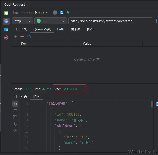The height and width of the screenshot is (155, 158).
Task: Click the name value "重庆市"
Action: pos(78,120)
